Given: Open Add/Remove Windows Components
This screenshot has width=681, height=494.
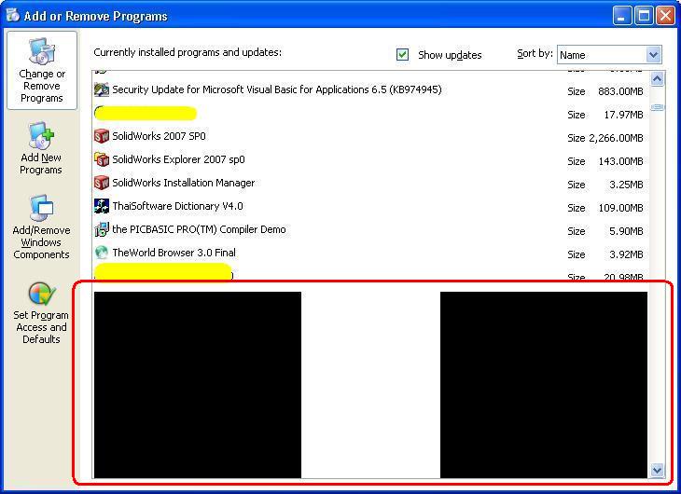Looking at the screenshot, I should (41, 227).
